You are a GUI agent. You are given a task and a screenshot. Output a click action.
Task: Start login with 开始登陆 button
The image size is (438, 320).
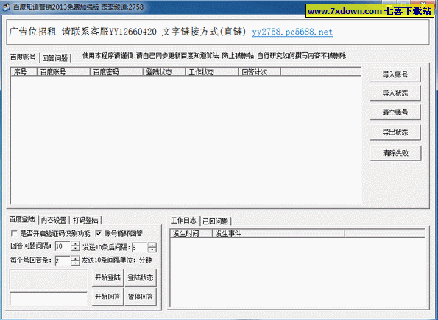107,277
